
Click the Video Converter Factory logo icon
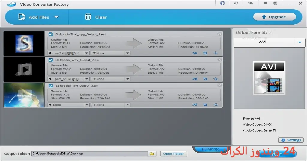click(x=11, y=4)
